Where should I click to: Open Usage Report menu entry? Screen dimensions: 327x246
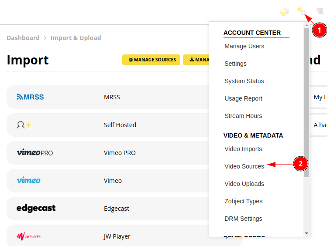[243, 98]
